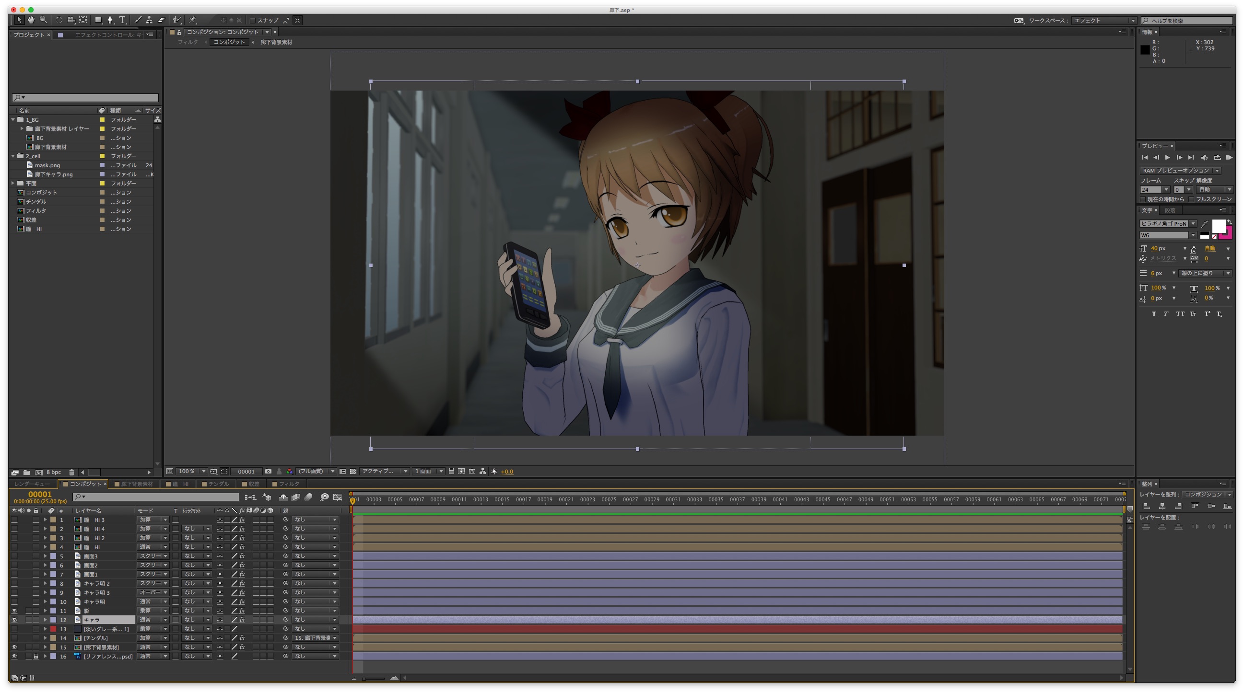1244x693 pixels.
Task: Open the フル画質 resolution dropdown
Action: [x=317, y=472]
